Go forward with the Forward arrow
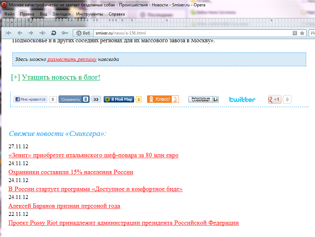Viewport: 315px width, 237px height. (31, 33)
